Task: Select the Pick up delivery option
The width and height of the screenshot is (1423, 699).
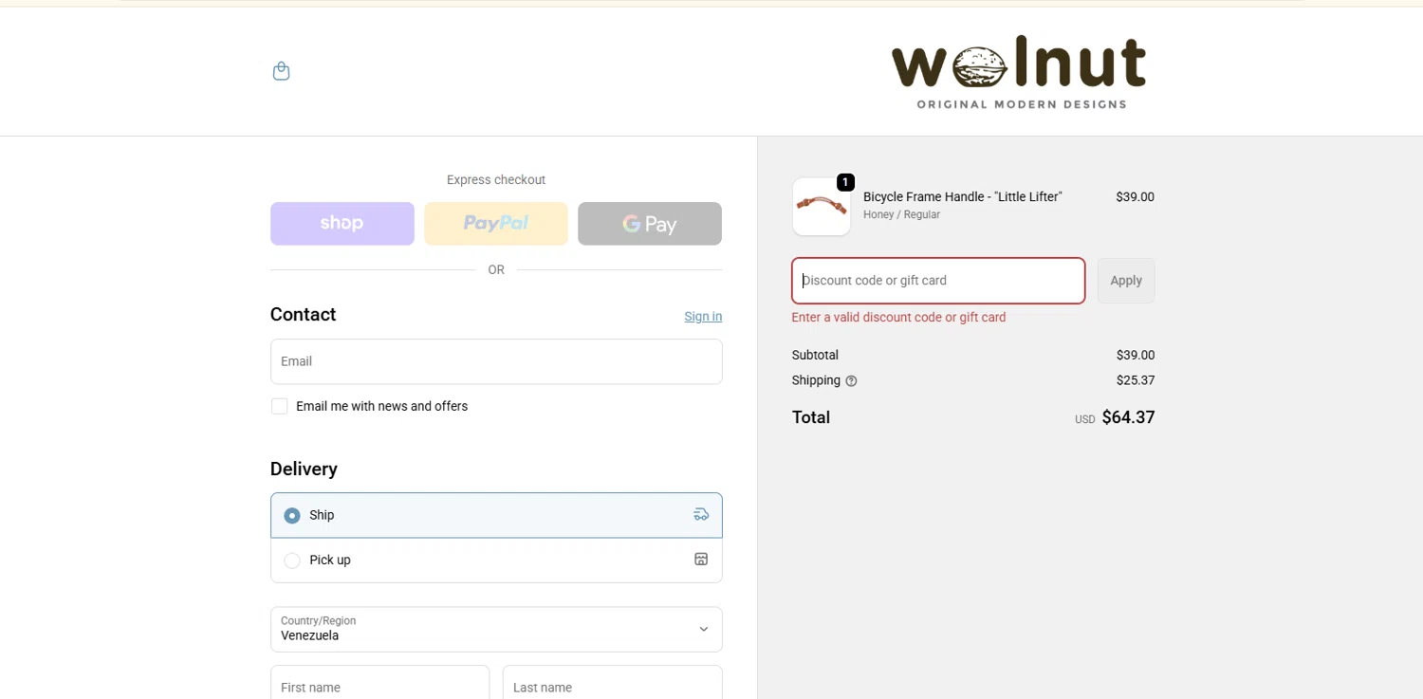Action: [x=496, y=561]
